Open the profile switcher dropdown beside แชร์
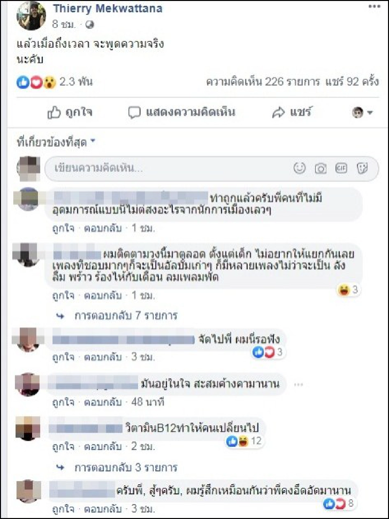The image size is (389, 519). click(362, 112)
